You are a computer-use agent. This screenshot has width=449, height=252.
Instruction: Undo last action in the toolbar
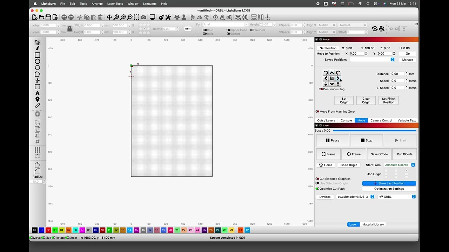tap(64, 17)
